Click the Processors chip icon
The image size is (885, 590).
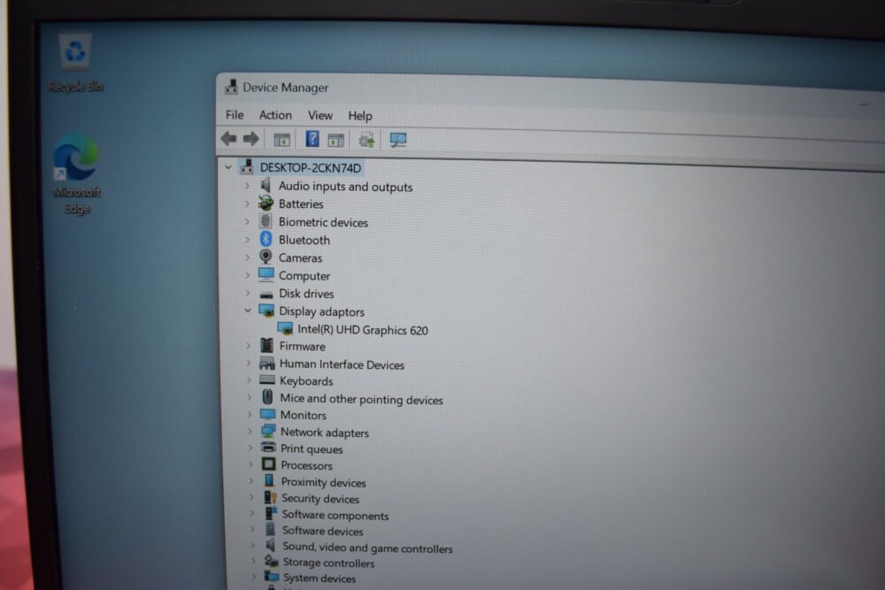[x=269, y=464]
